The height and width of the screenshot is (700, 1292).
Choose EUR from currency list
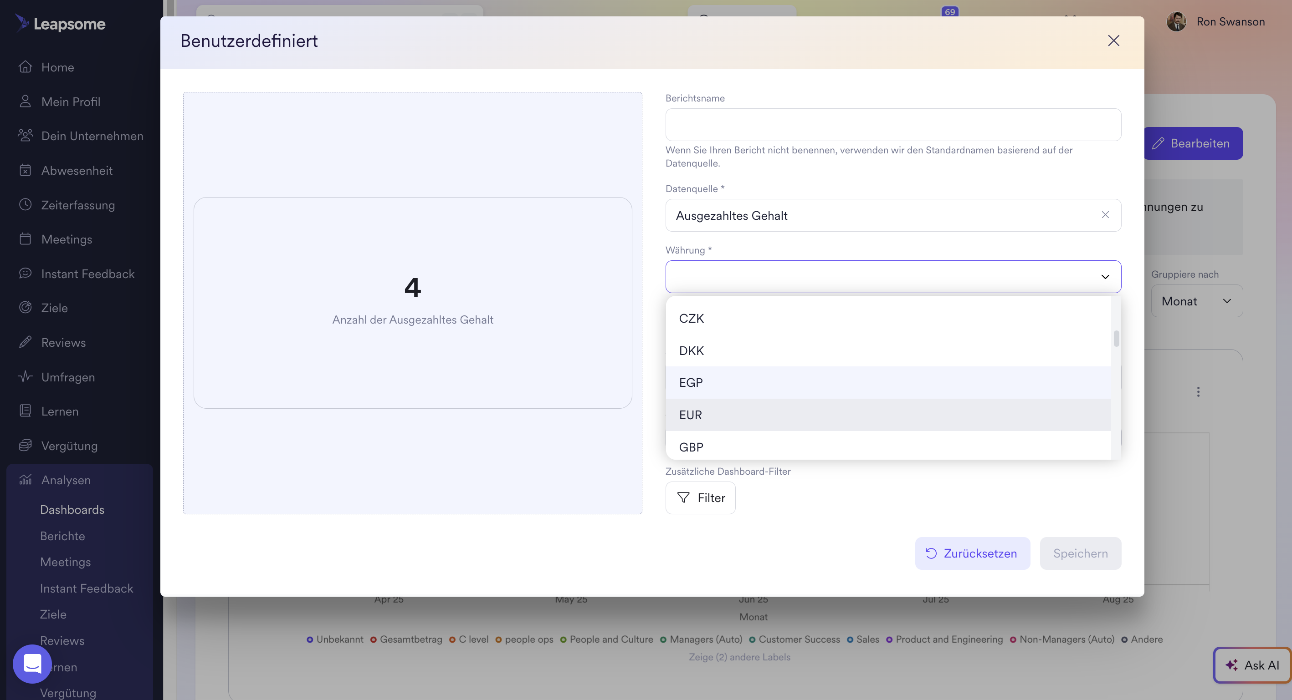click(888, 414)
